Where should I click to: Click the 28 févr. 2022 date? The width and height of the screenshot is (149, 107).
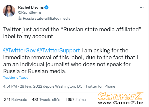pos(31,86)
